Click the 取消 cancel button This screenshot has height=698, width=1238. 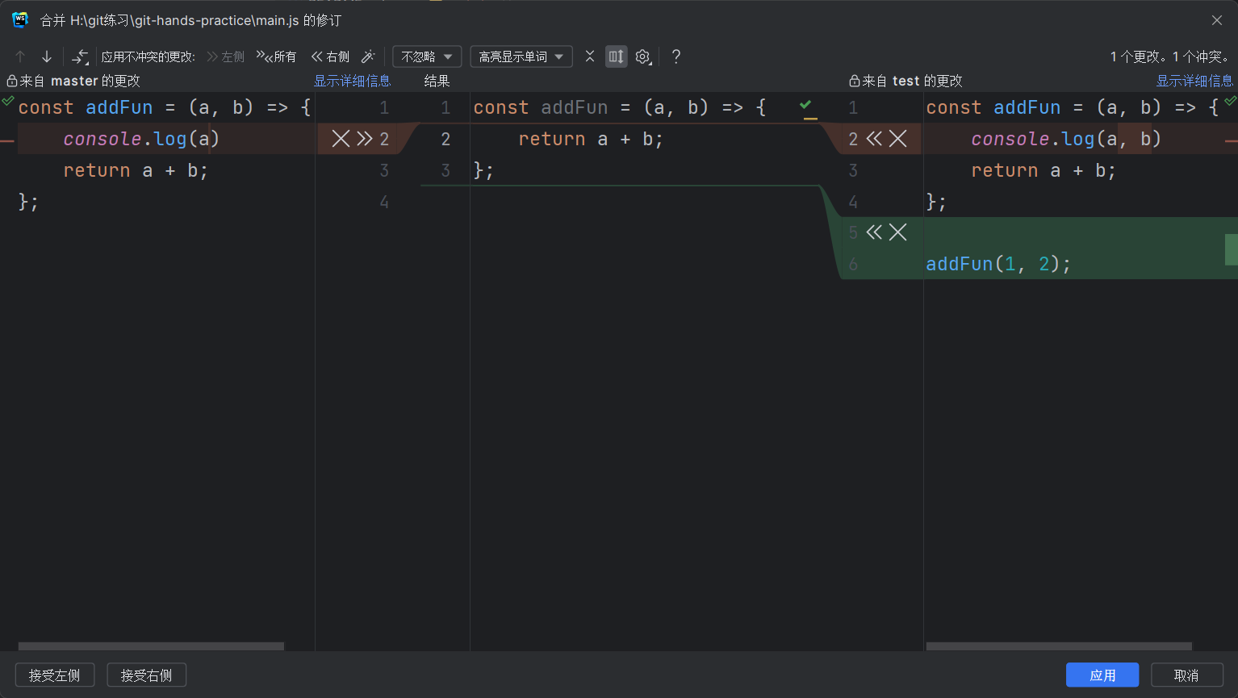pyautogui.click(x=1186, y=675)
